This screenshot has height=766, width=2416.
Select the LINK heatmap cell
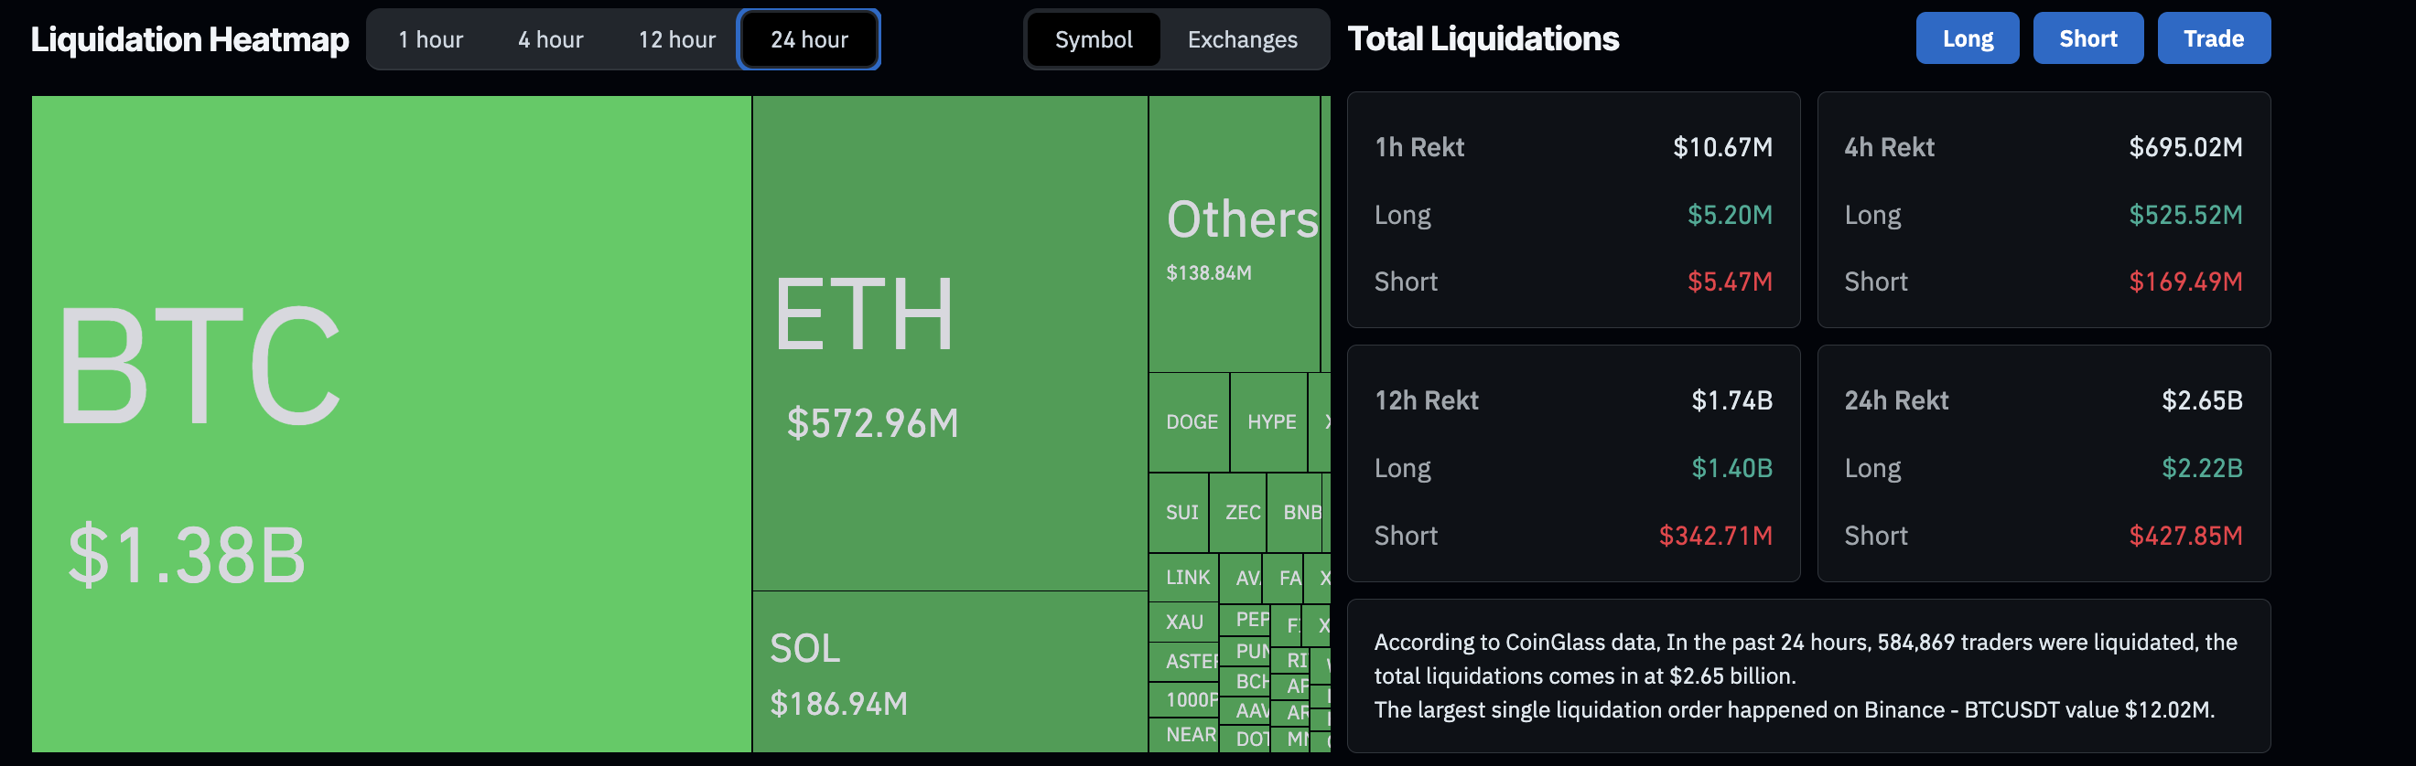point(1183,578)
